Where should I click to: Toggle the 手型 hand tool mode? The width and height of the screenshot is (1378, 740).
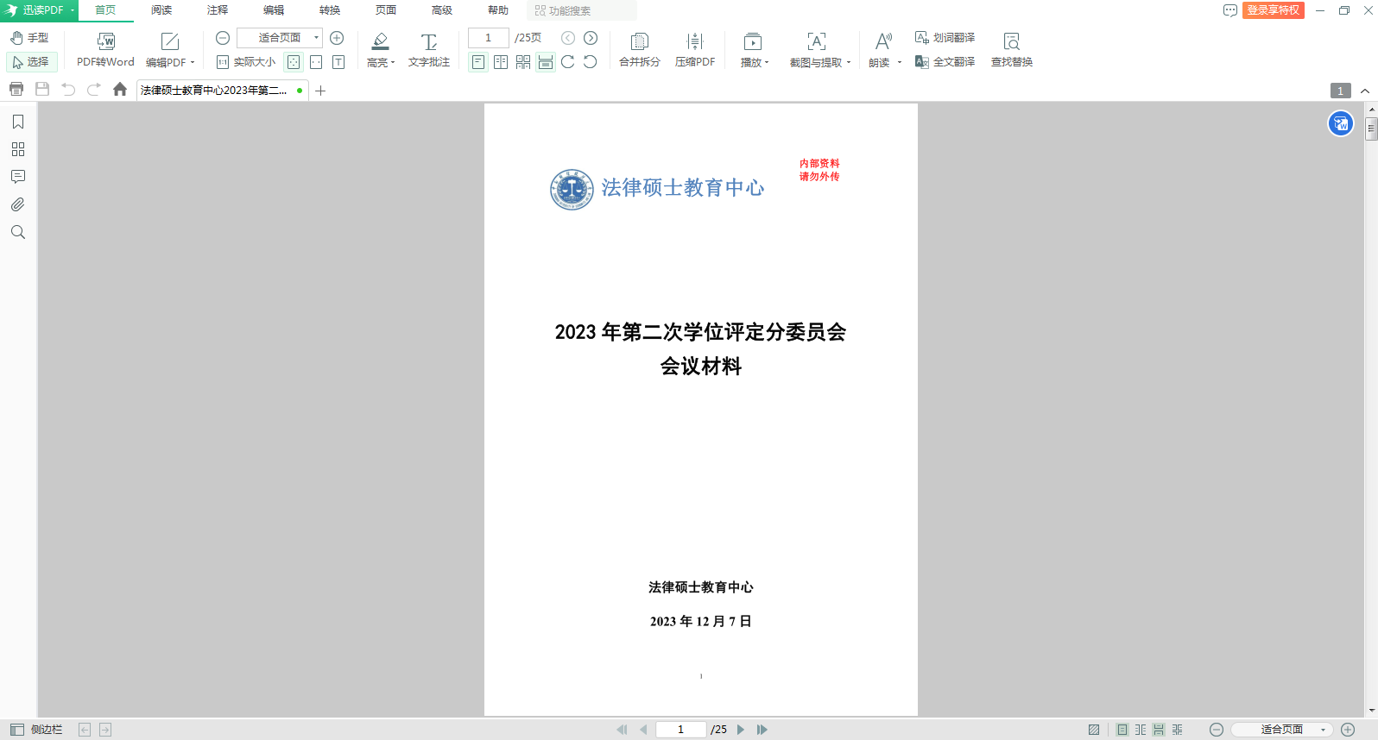tap(30, 38)
